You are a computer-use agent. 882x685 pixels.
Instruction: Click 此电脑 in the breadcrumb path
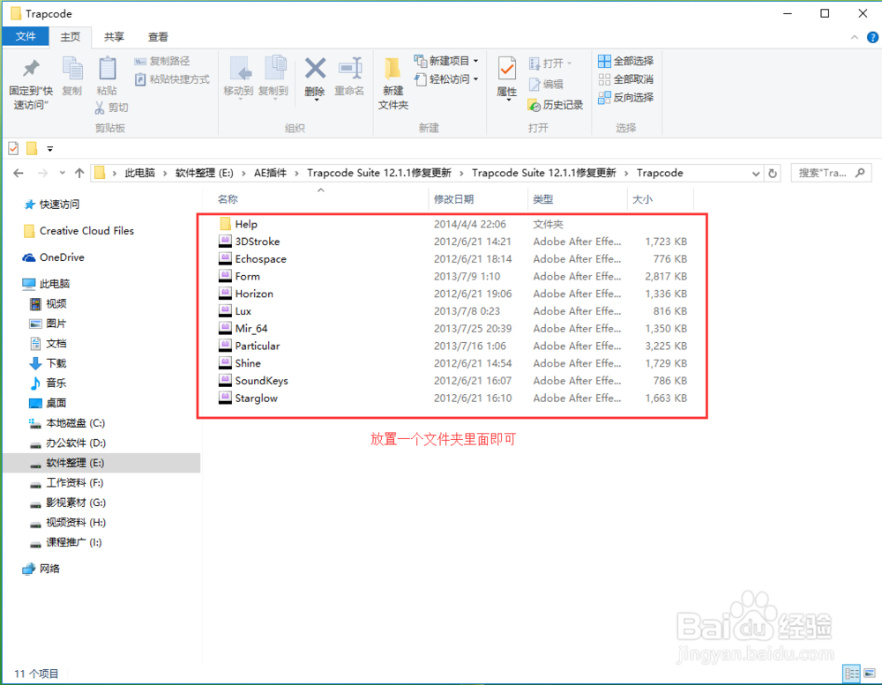click(x=139, y=173)
